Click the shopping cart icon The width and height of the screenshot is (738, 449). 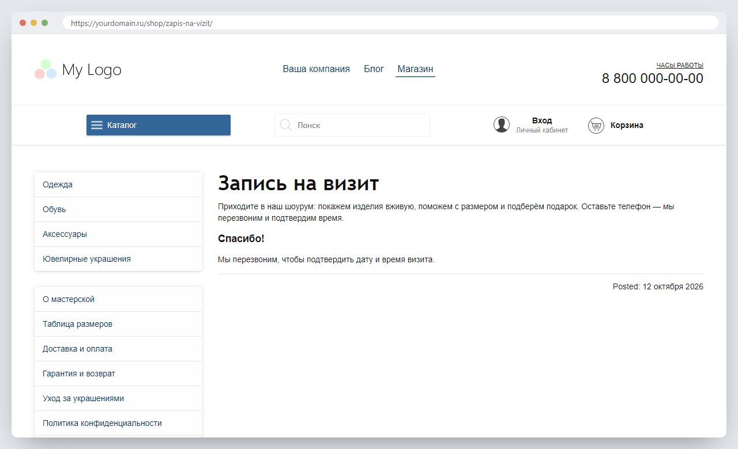click(596, 125)
